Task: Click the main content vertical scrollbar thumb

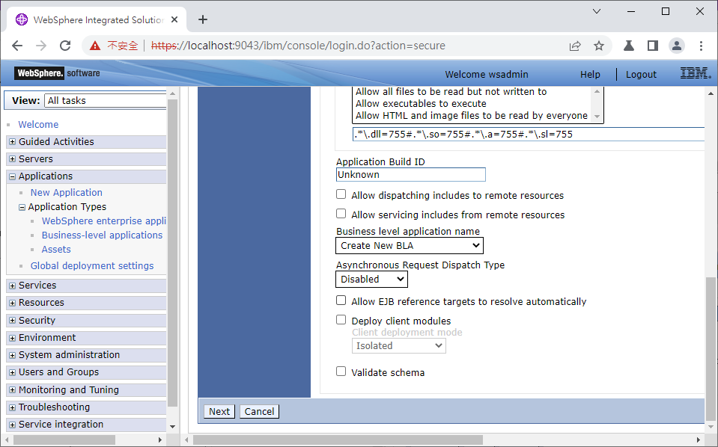Action: coord(711,348)
